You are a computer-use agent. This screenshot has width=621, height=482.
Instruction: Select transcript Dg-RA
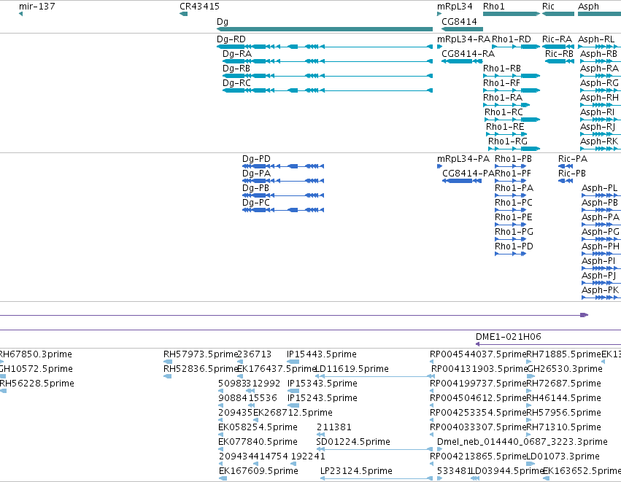(x=328, y=61)
